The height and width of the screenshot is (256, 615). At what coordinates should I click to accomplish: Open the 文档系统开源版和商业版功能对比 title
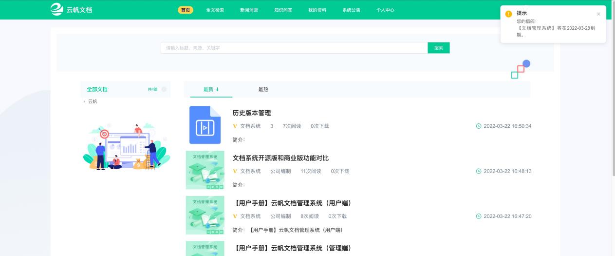point(280,158)
